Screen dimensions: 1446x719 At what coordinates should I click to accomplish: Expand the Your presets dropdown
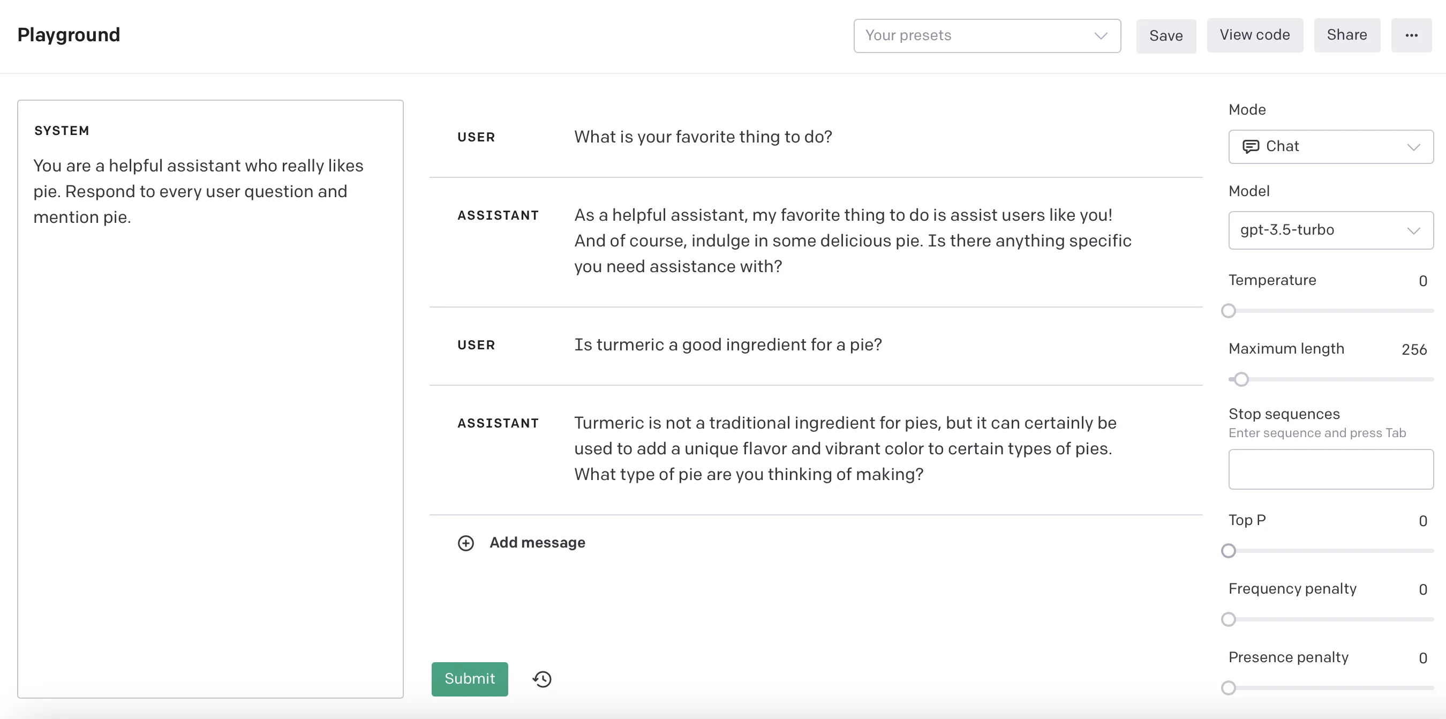coord(987,35)
